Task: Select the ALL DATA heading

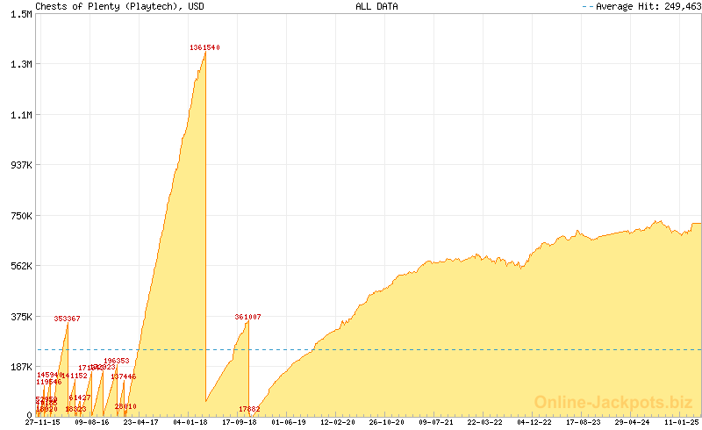Action: click(376, 6)
